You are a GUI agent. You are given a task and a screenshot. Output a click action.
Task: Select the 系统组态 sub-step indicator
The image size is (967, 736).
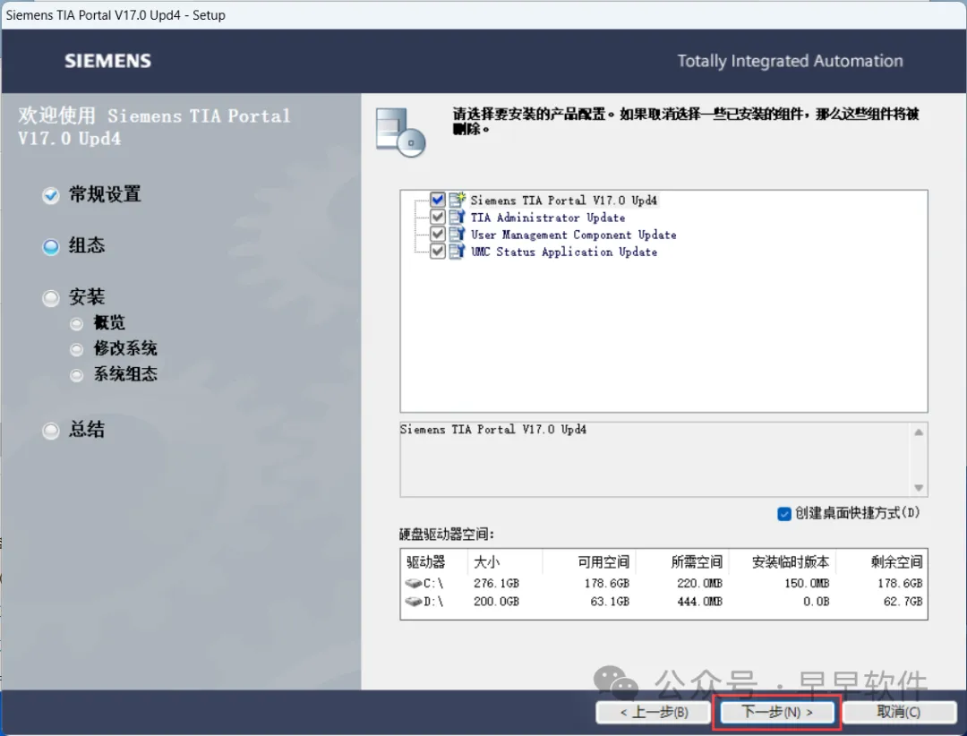(76, 375)
